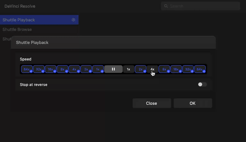
Task: Enable the forward 1x speed right of pause
Action: [129, 69]
